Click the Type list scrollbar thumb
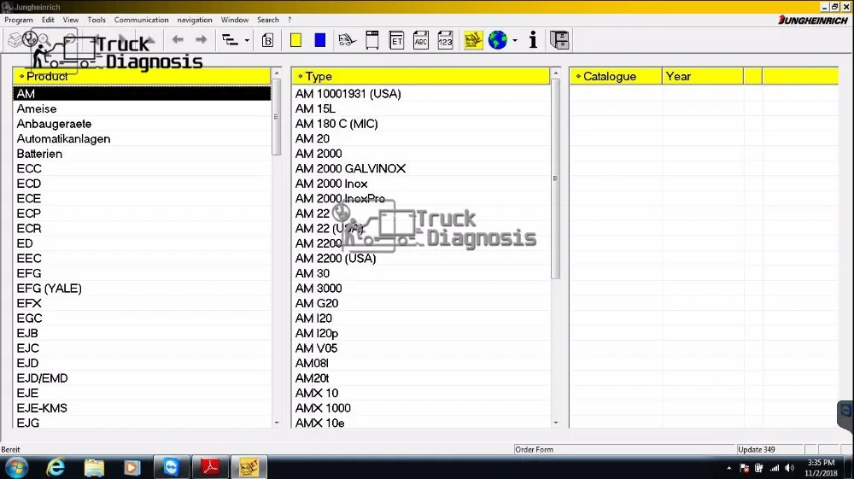Image resolution: width=854 pixels, height=479 pixels. [x=556, y=178]
